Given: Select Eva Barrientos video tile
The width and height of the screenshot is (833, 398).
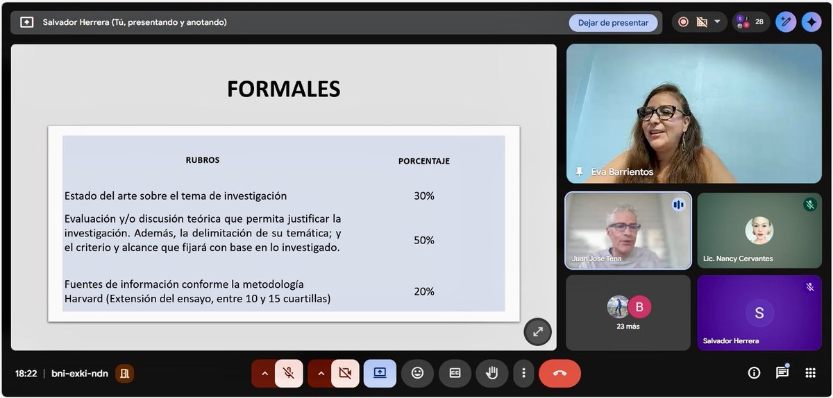Looking at the screenshot, I should pos(693,114).
